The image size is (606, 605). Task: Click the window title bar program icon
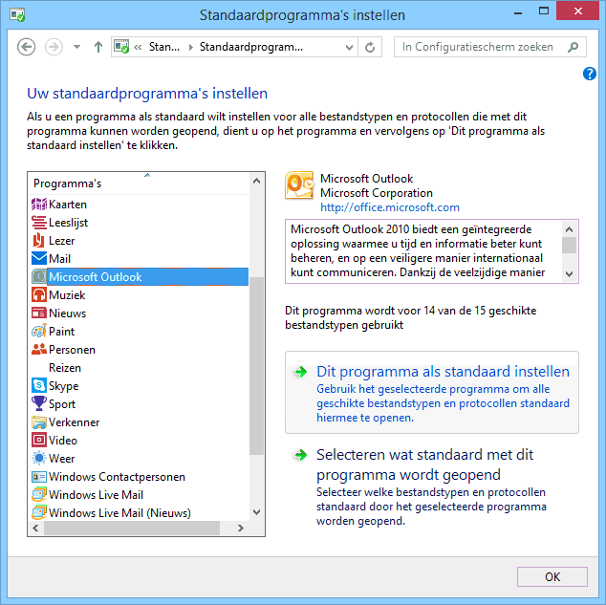click(17, 15)
